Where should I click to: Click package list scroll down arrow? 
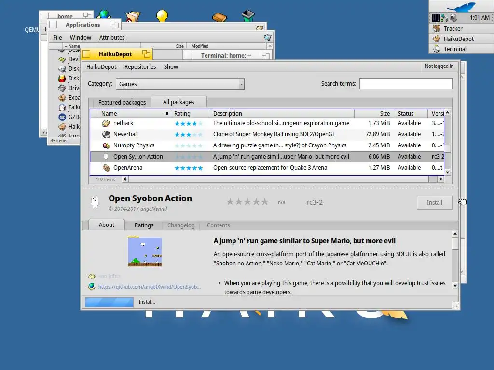click(447, 172)
